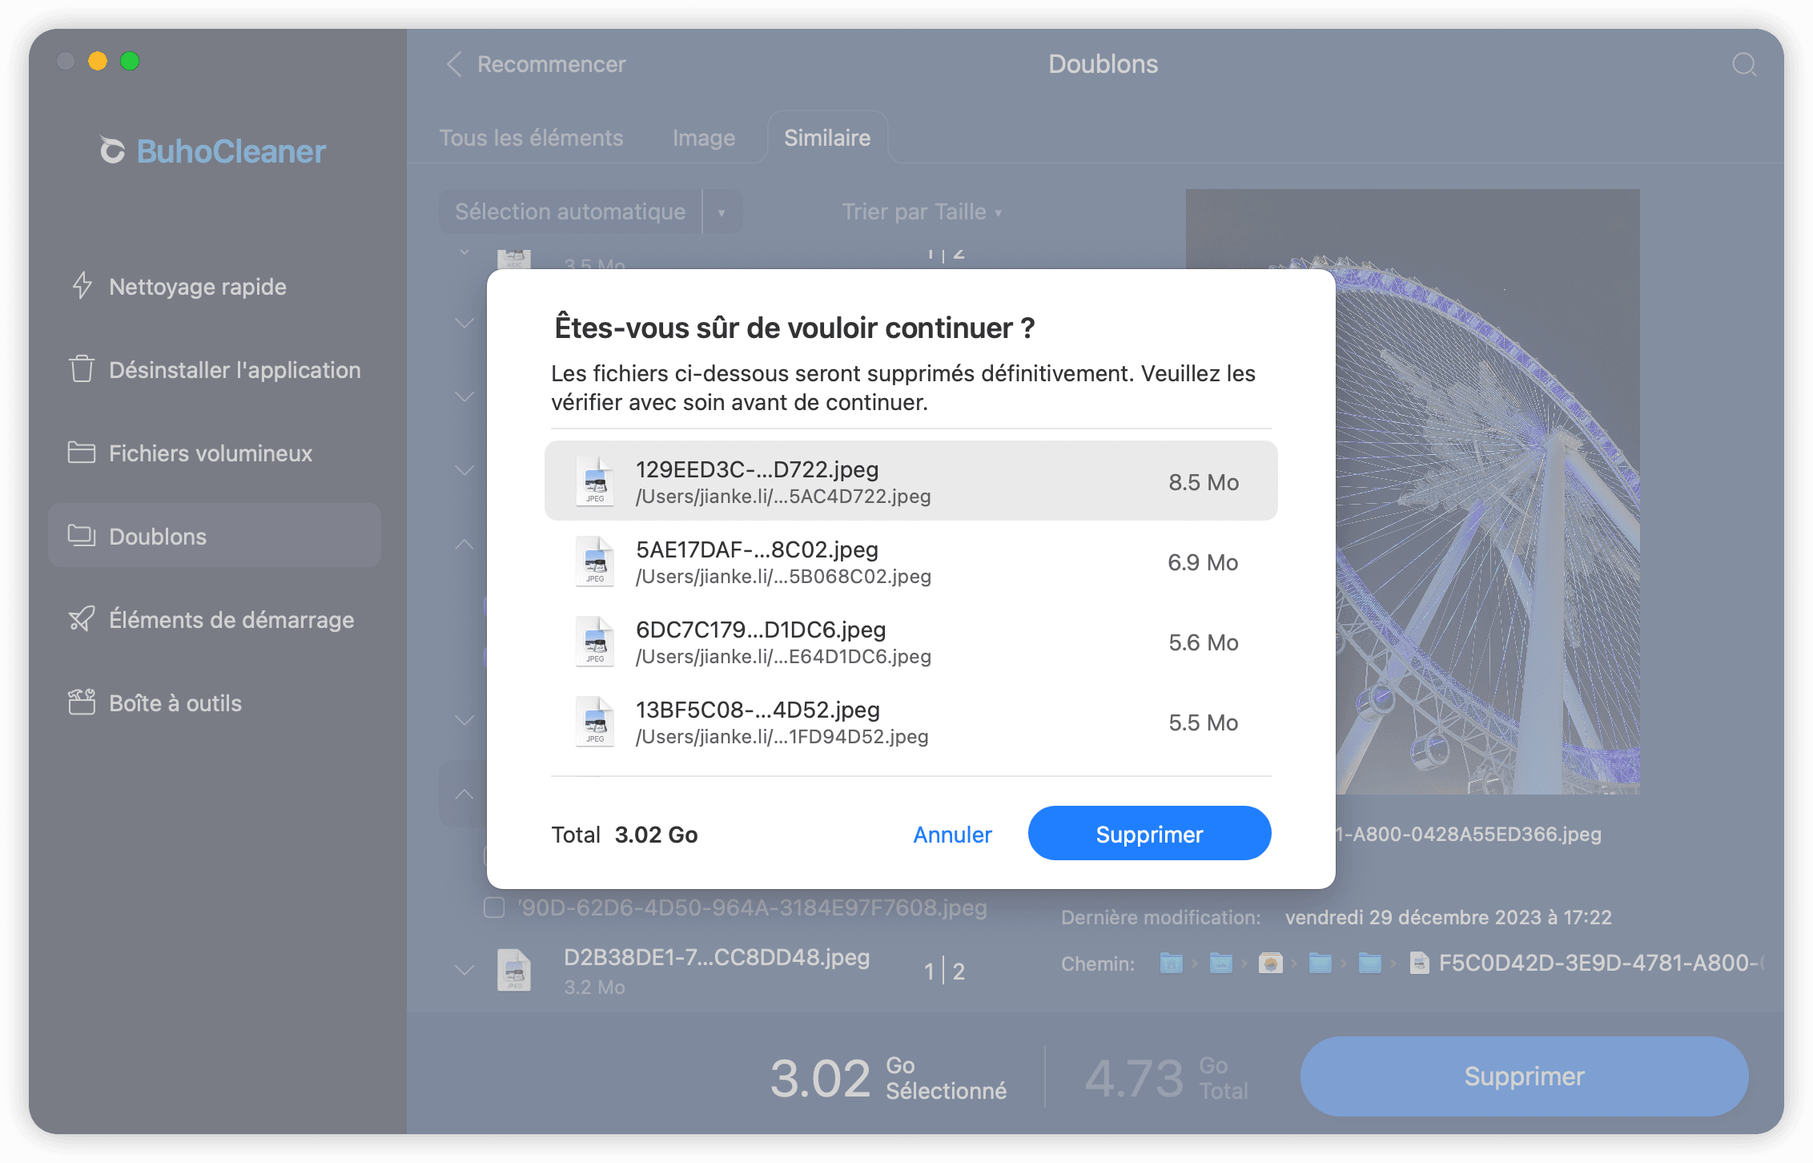Image resolution: width=1813 pixels, height=1163 pixels.
Task: Click the Doublons sidebar icon
Action: click(x=82, y=536)
